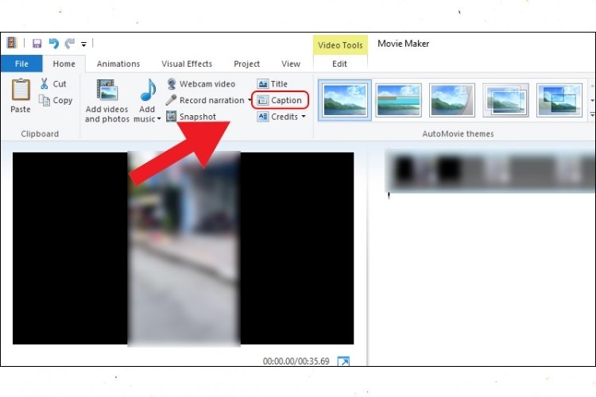Viewport: 596px width, 397px height.
Task: Open the File menu
Action: click(21, 64)
